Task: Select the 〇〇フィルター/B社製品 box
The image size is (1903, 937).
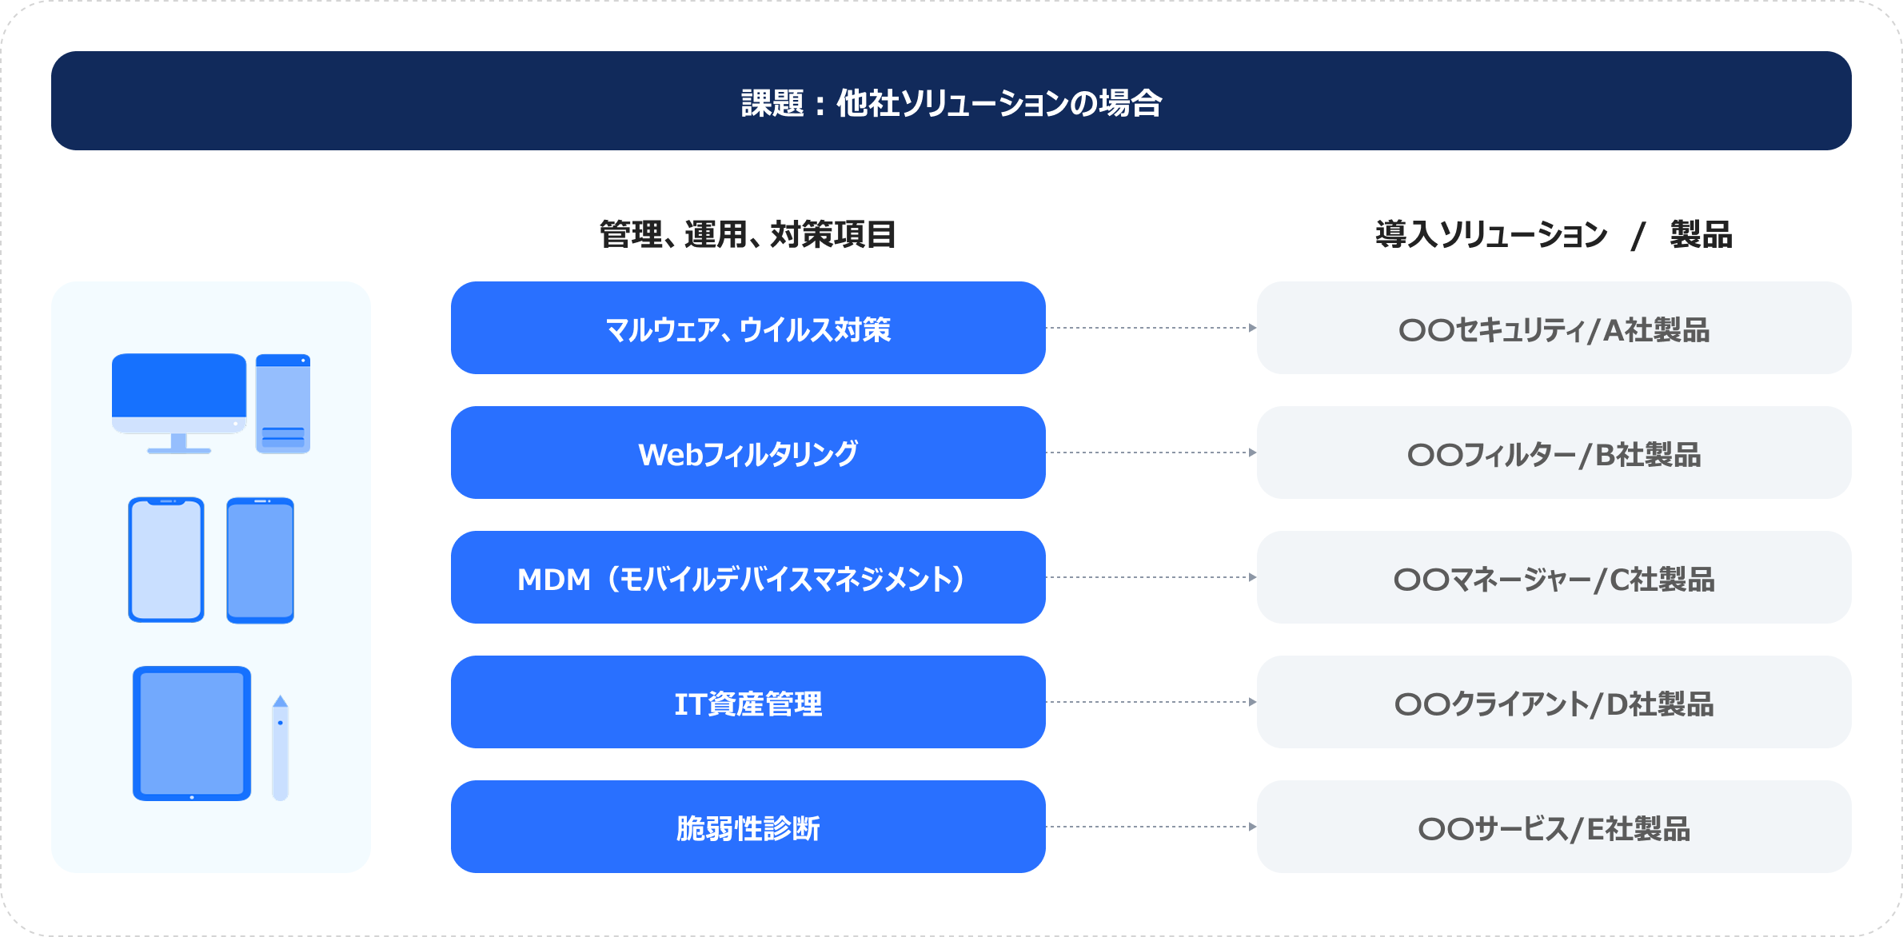Action: click(1554, 453)
